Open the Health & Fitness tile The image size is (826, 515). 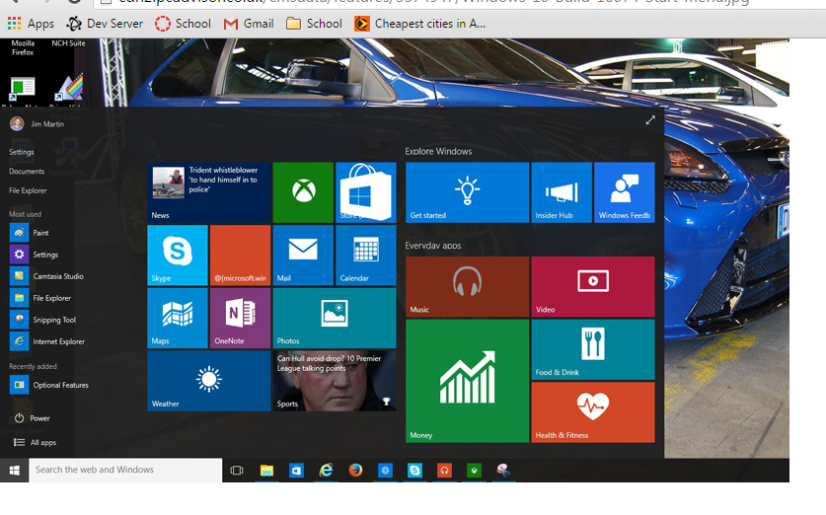(x=593, y=411)
